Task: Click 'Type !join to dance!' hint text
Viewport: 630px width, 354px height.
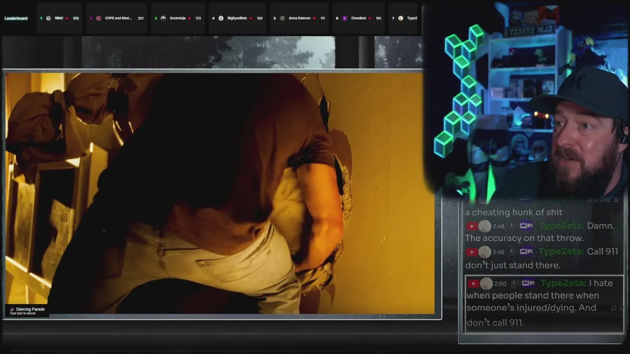Action: coord(23,314)
